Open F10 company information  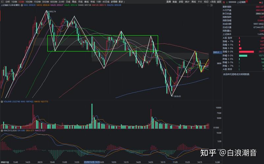tap(200, 2)
